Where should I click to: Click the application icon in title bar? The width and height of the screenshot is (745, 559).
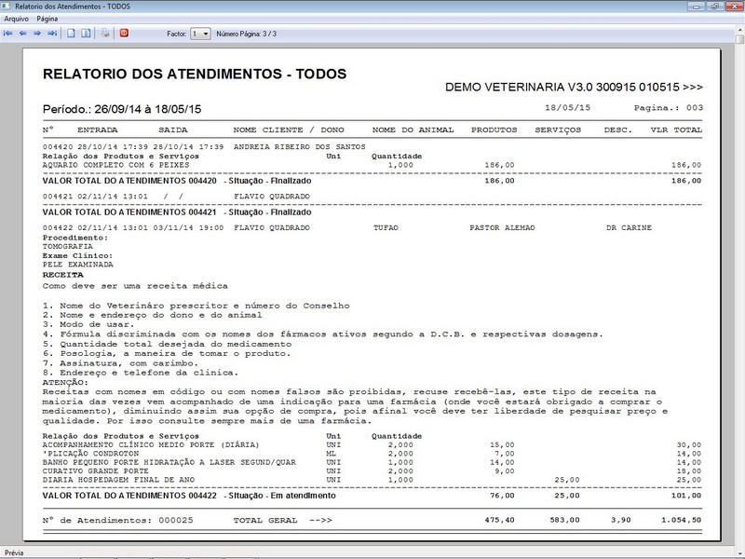coord(7,7)
